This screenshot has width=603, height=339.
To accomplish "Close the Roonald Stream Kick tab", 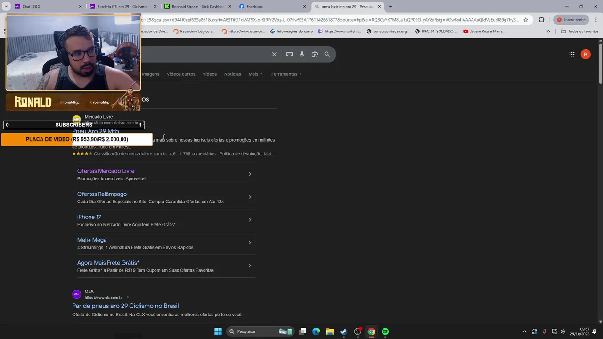I will tap(230, 7).
